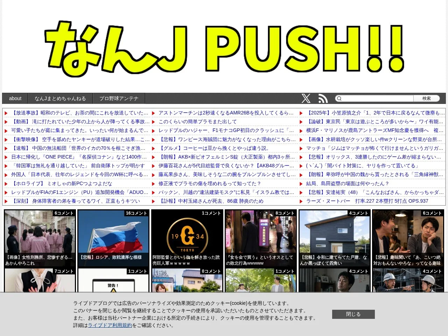The image size is (448, 336).
Task: Click red arrow beside 【訃報】中村玉緒さん
Action: (x=153, y=201)
